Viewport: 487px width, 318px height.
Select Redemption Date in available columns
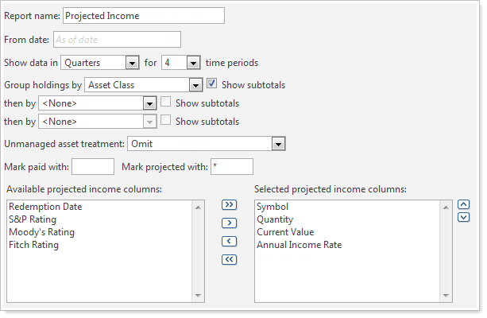click(45, 207)
